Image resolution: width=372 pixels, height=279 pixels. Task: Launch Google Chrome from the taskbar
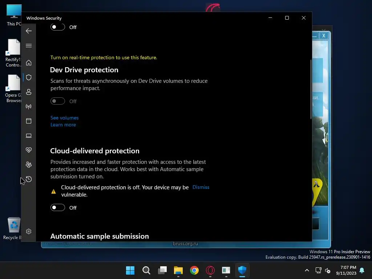194,270
